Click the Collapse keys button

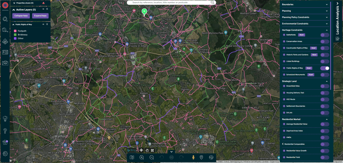click(20, 16)
